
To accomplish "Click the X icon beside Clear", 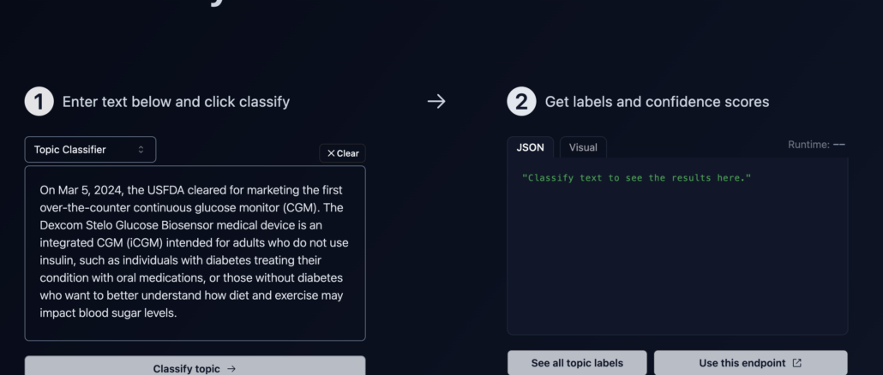I will point(331,153).
